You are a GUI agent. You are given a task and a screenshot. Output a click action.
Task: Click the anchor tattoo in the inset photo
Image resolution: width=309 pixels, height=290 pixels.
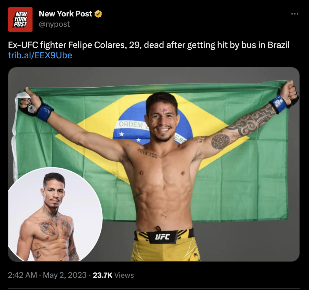click(x=38, y=255)
